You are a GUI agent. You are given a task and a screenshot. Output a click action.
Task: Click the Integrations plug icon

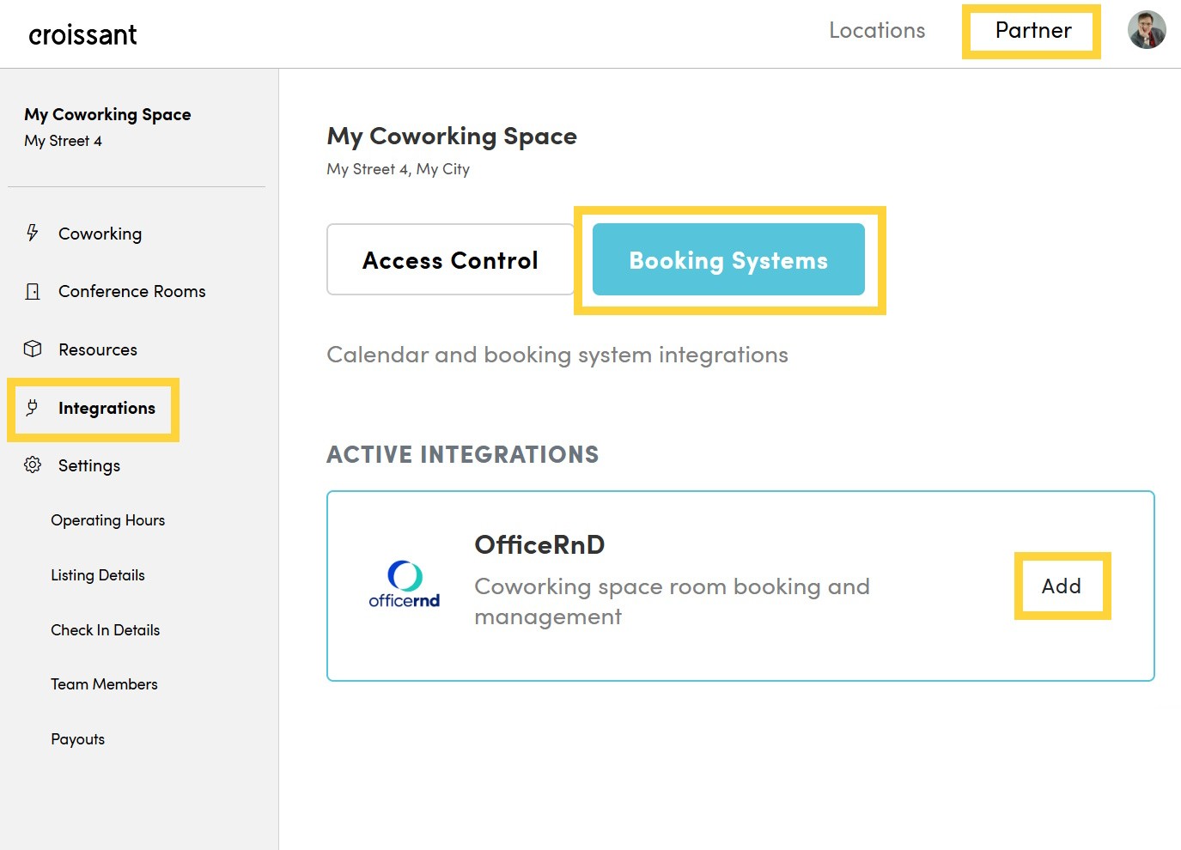click(32, 408)
